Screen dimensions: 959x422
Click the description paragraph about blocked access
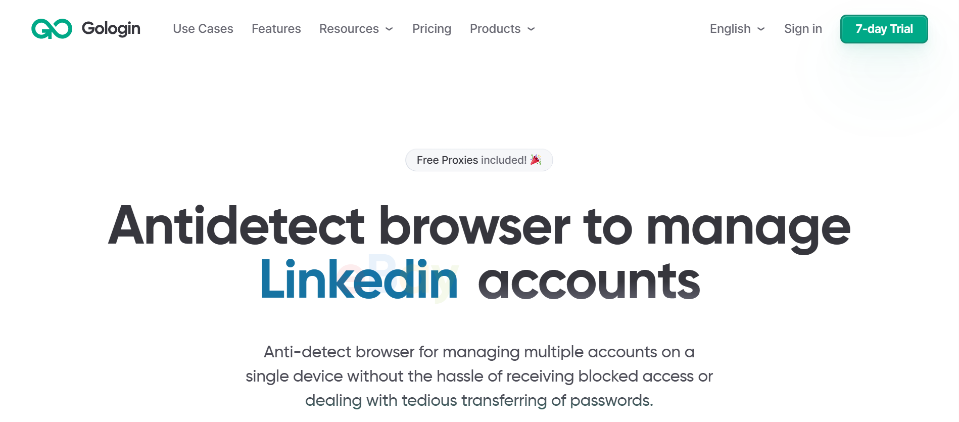[x=479, y=376]
